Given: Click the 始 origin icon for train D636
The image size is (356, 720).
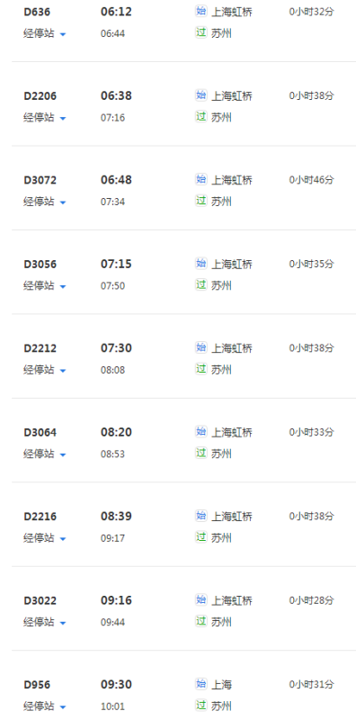Looking at the screenshot, I should 201,11.
